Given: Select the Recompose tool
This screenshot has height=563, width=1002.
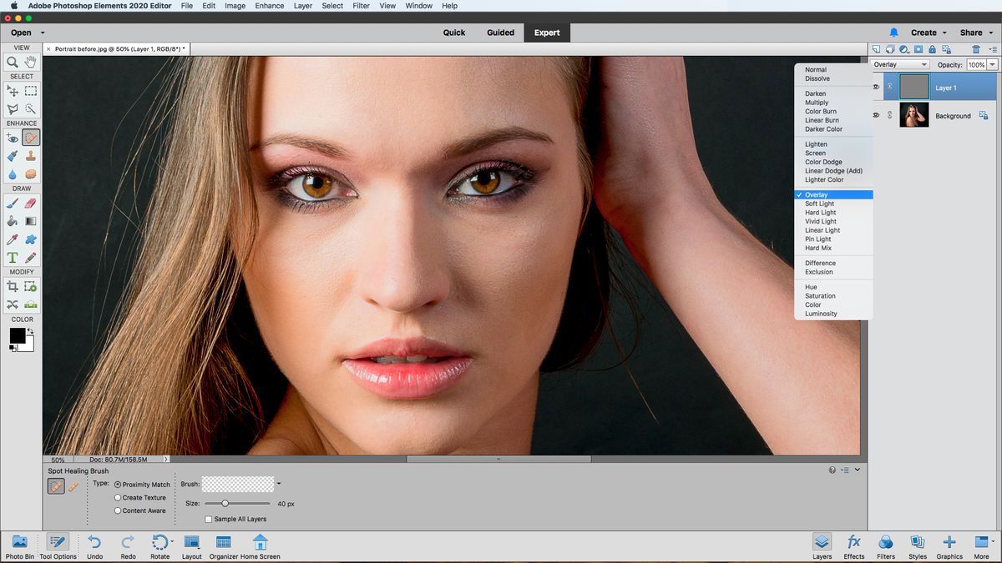Looking at the screenshot, I should click(x=31, y=286).
